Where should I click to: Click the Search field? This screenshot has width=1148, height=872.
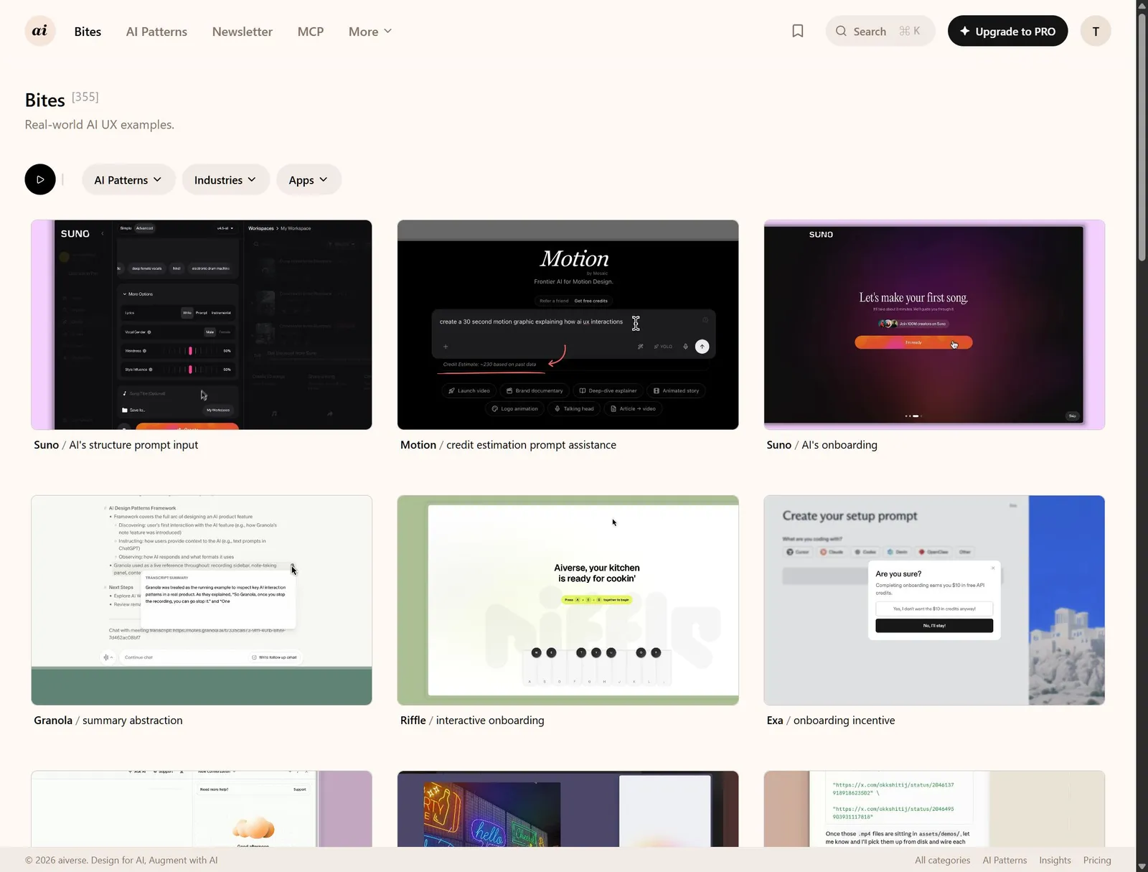(x=880, y=31)
